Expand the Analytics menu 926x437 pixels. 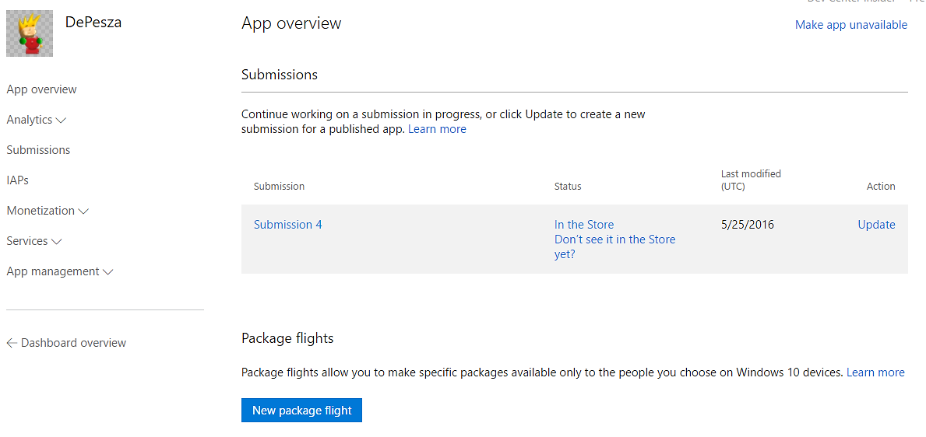point(36,120)
